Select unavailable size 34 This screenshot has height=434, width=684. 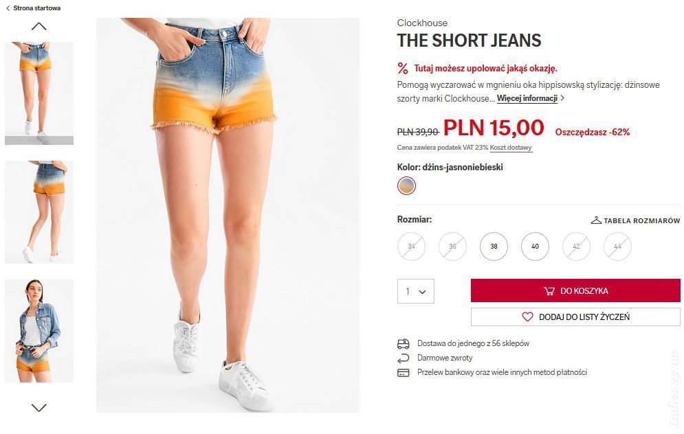click(411, 247)
